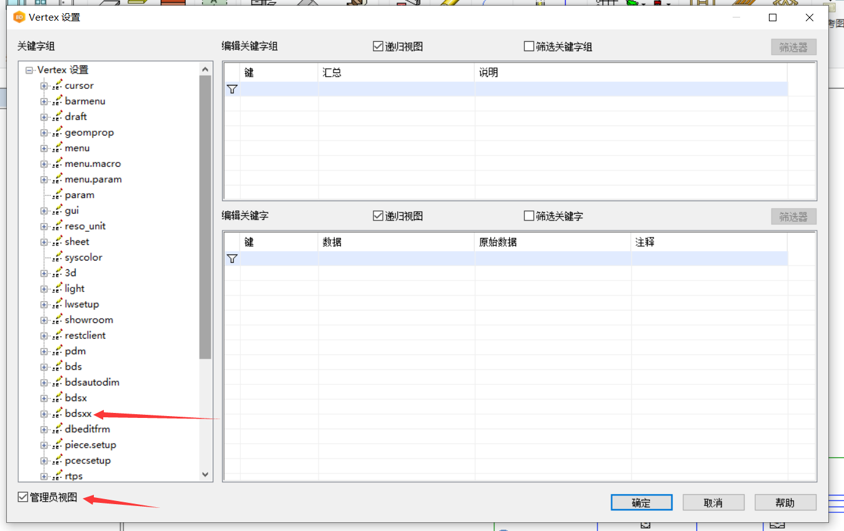Image resolution: width=844 pixels, height=531 pixels.
Task: Click the geomprop keyword group icon
Action: 58,132
